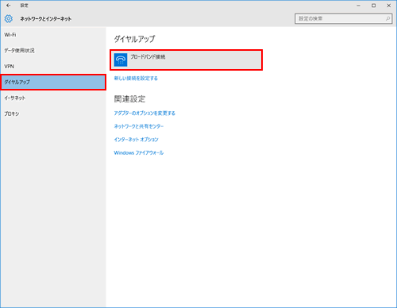The height and width of the screenshot is (308, 397).
Task: Open the Wi-Fi settings category
Action: [x=53, y=35]
